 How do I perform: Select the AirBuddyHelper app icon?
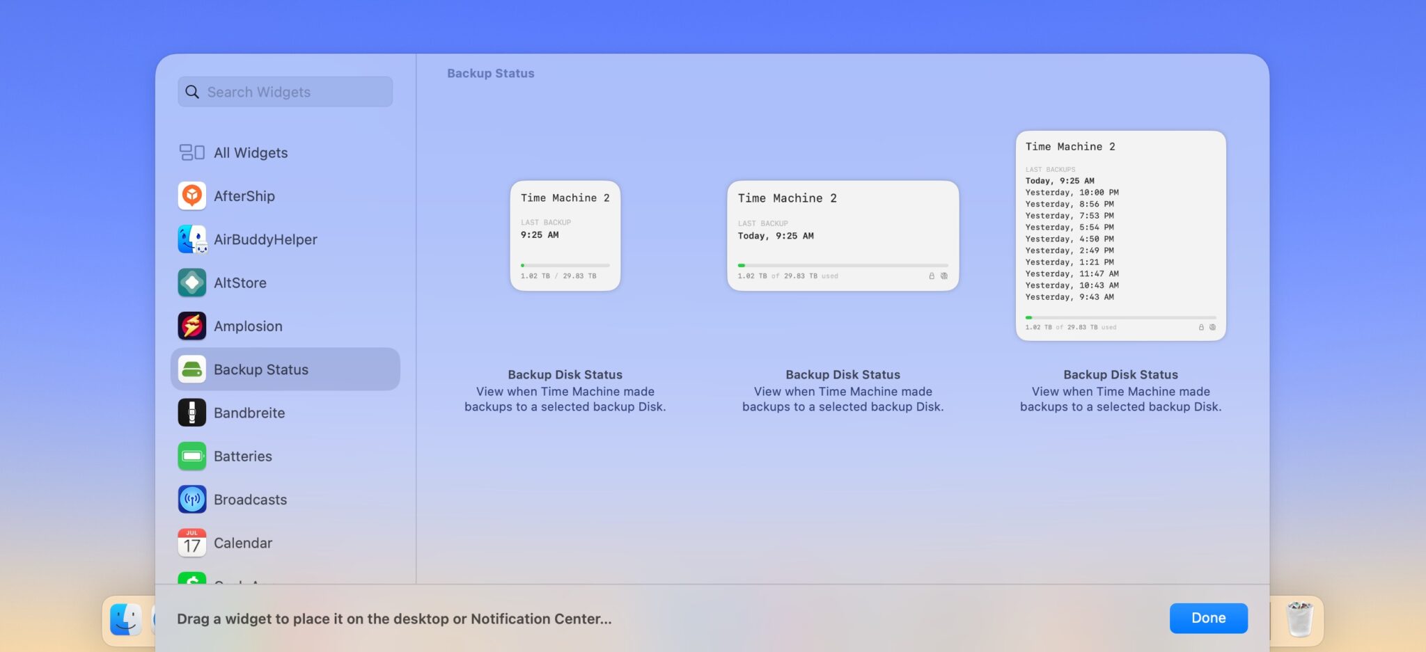pos(191,239)
